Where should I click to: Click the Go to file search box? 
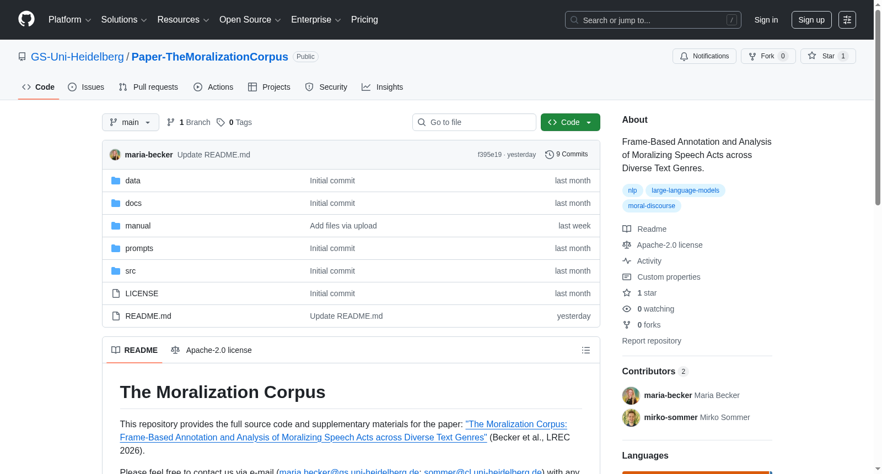point(474,122)
